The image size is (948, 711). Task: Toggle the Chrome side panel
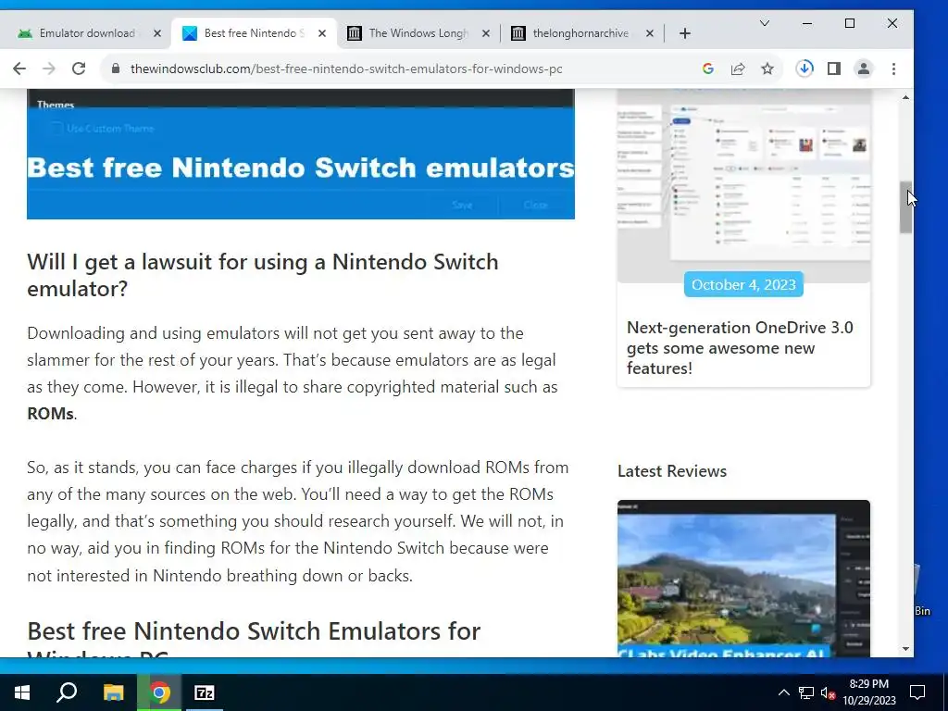834,69
